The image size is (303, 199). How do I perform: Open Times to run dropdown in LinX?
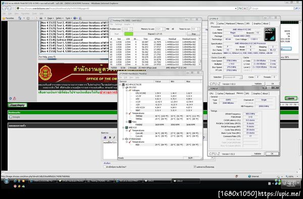coord(198,29)
